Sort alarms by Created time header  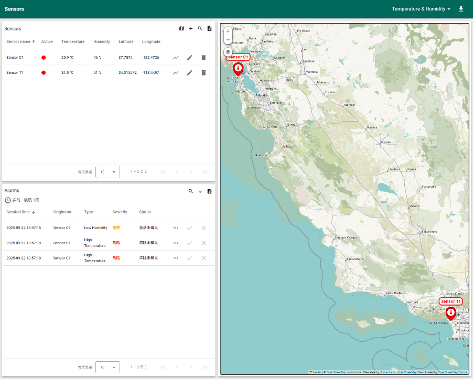tap(18, 212)
